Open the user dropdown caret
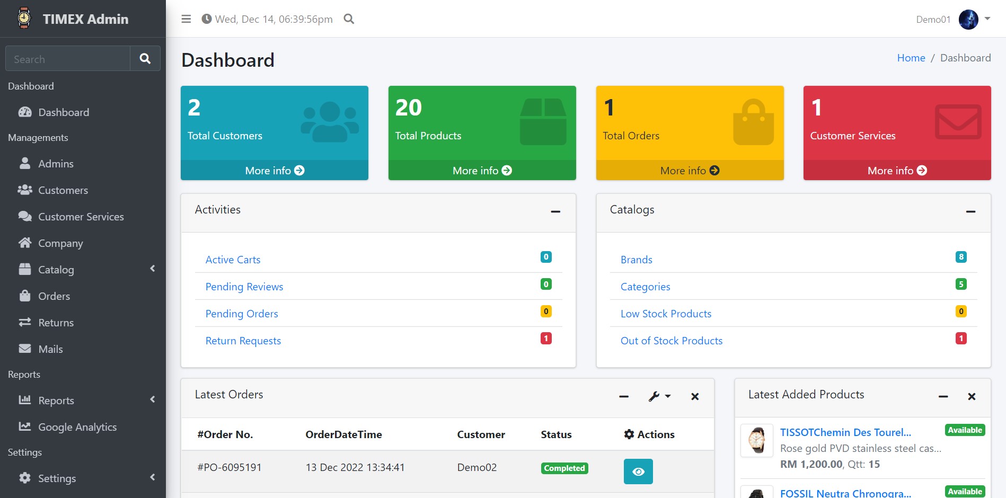Image resolution: width=1006 pixels, height=498 pixels. 987,19
